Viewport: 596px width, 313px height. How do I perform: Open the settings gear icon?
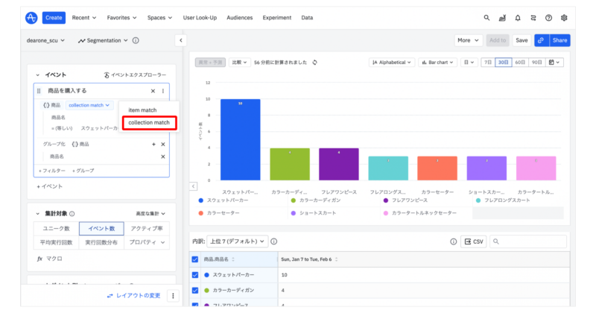[564, 17]
